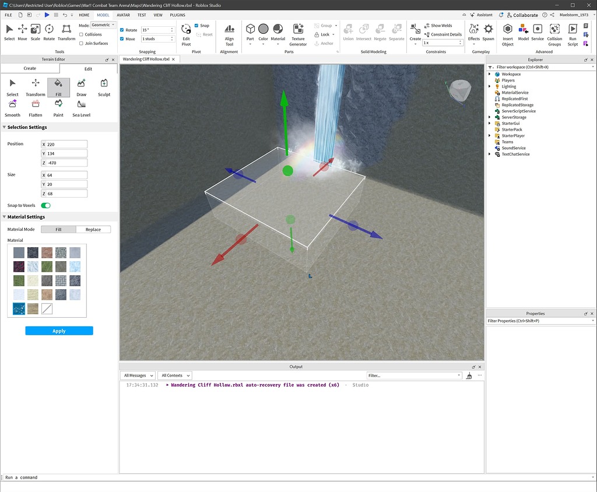This screenshot has height=492, width=597.
Task: Switch Material Mode to Replace
Action: click(x=93, y=229)
